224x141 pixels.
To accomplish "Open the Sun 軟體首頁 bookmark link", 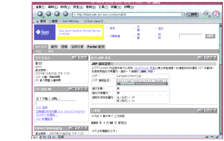I will 44,119.
